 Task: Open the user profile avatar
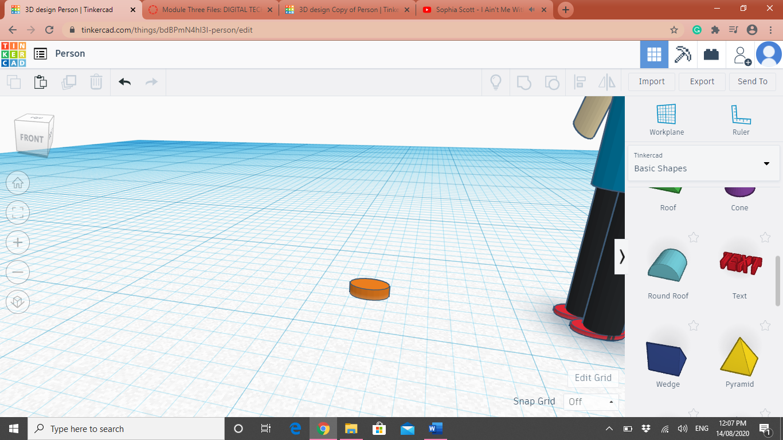click(x=769, y=54)
